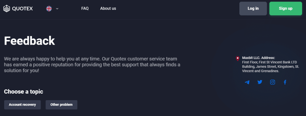The height and width of the screenshot is (116, 306).
Task: Open the Facebook icon
Action: tap(285, 82)
